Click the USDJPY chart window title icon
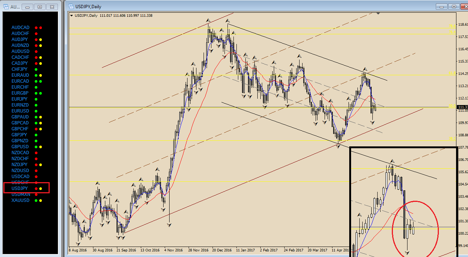The width and height of the screenshot is (468, 257). [x=71, y=6]
